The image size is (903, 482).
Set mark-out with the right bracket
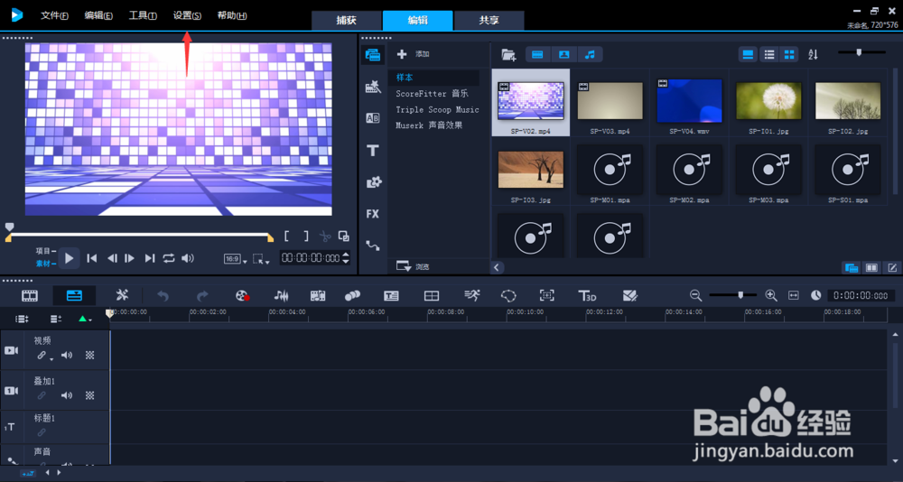(306, 236)
